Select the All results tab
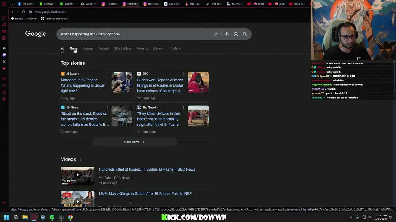The image size is (396, 222). [62, 48]
